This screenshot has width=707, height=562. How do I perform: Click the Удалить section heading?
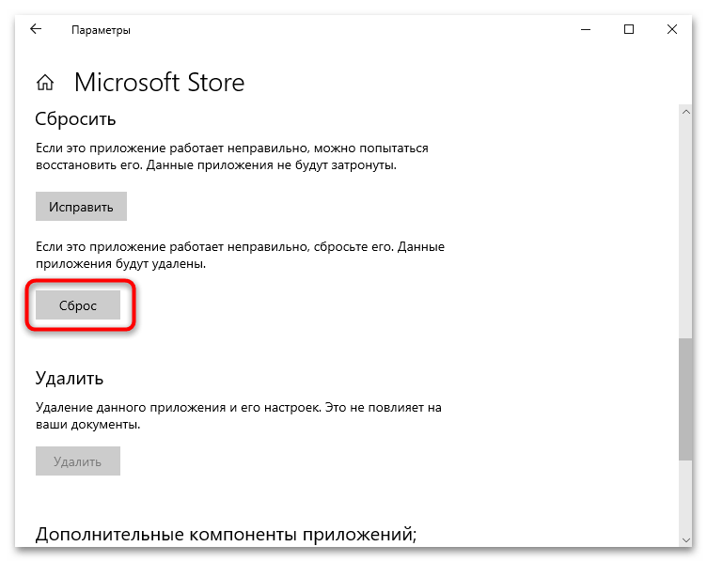(70, 379)
